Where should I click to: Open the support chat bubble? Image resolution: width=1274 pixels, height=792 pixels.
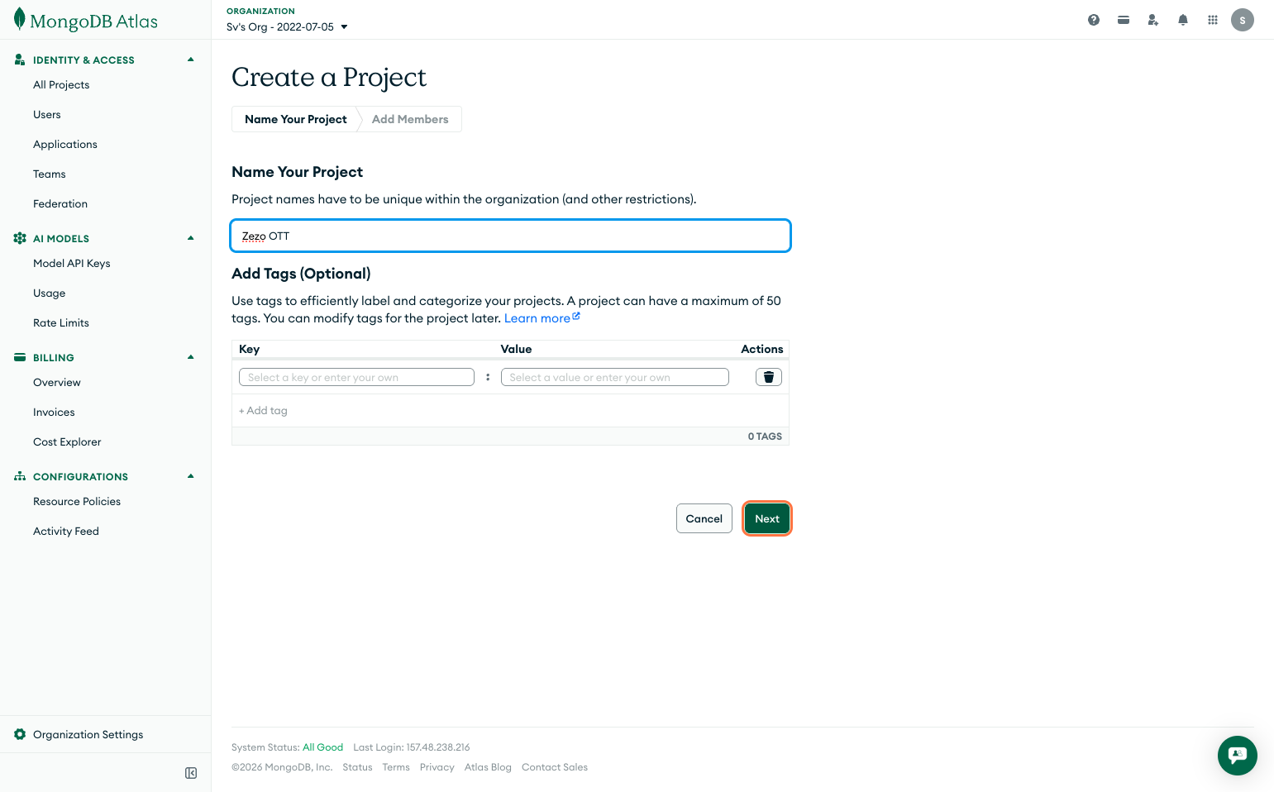(1237, 755)
